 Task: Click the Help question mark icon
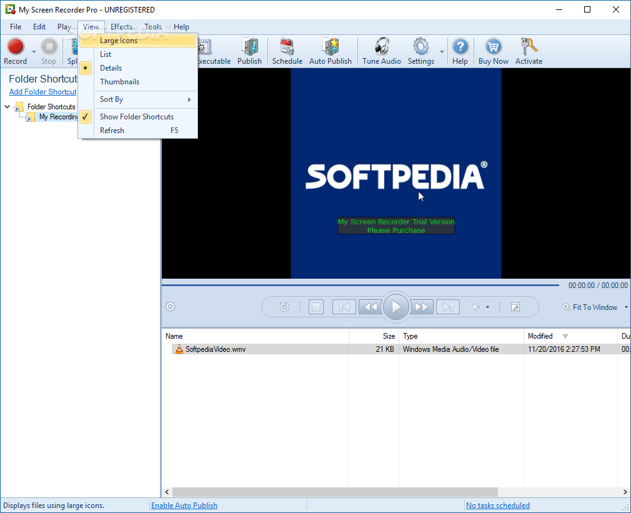click(460, 47)
